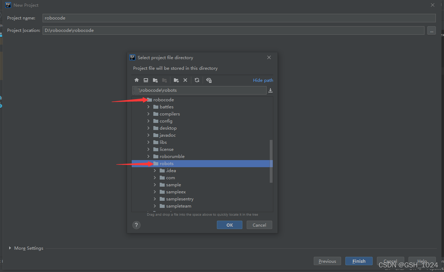Click the Previous button in New Project
The width and height of the screenshot is (444, 272).
pyautogui.click(x=327, y=261)
